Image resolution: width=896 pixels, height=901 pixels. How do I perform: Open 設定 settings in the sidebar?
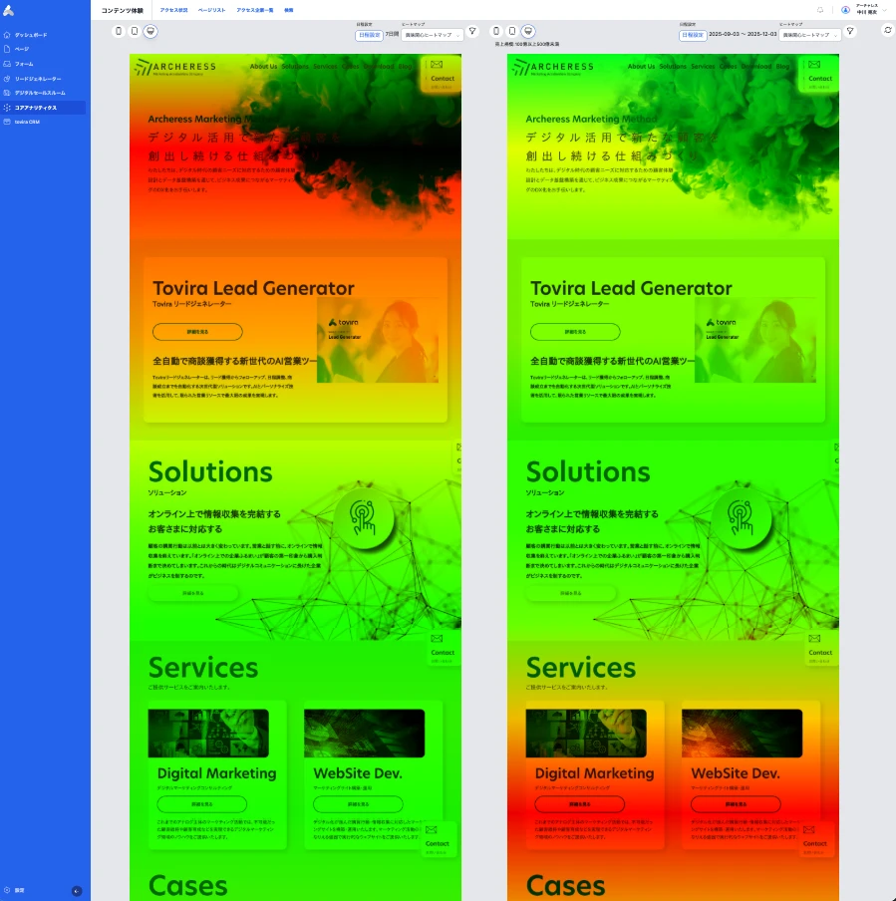19,890
